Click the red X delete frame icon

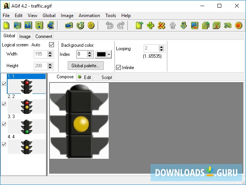click(161, 25)
